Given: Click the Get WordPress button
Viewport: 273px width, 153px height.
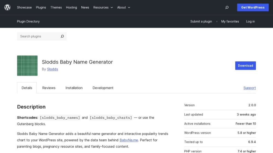Looking at the screenshot, I should 253,7.
